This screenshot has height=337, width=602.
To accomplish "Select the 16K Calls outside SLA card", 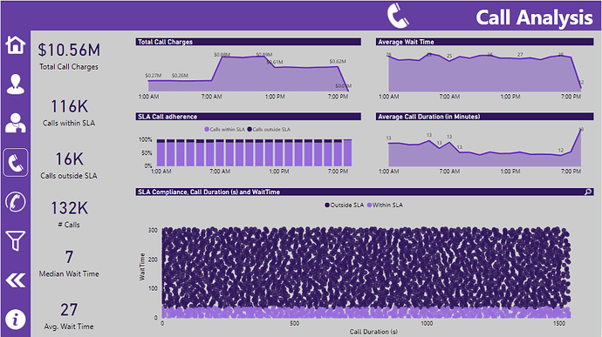I will (x=69, y=165).
